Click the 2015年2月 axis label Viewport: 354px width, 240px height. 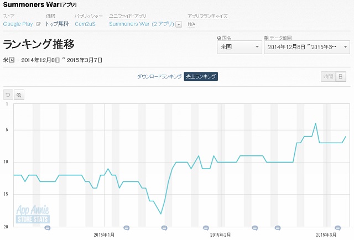(x=220, y=235)
